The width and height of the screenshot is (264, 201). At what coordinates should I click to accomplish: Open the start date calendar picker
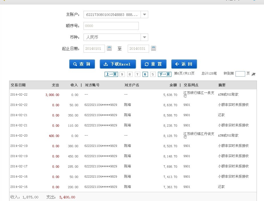point(109,48)
